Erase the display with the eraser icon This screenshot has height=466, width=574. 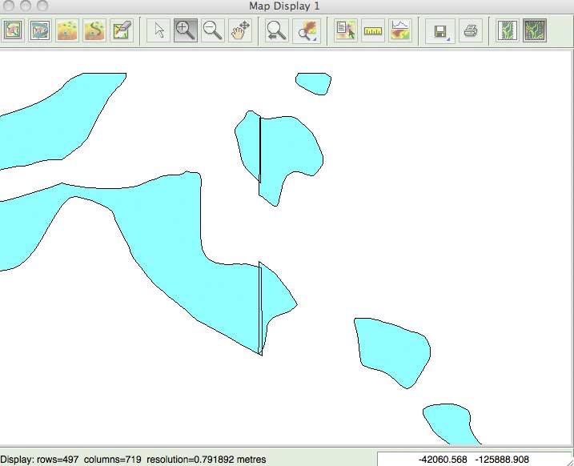pyautogui.click(x=122, y=30)
